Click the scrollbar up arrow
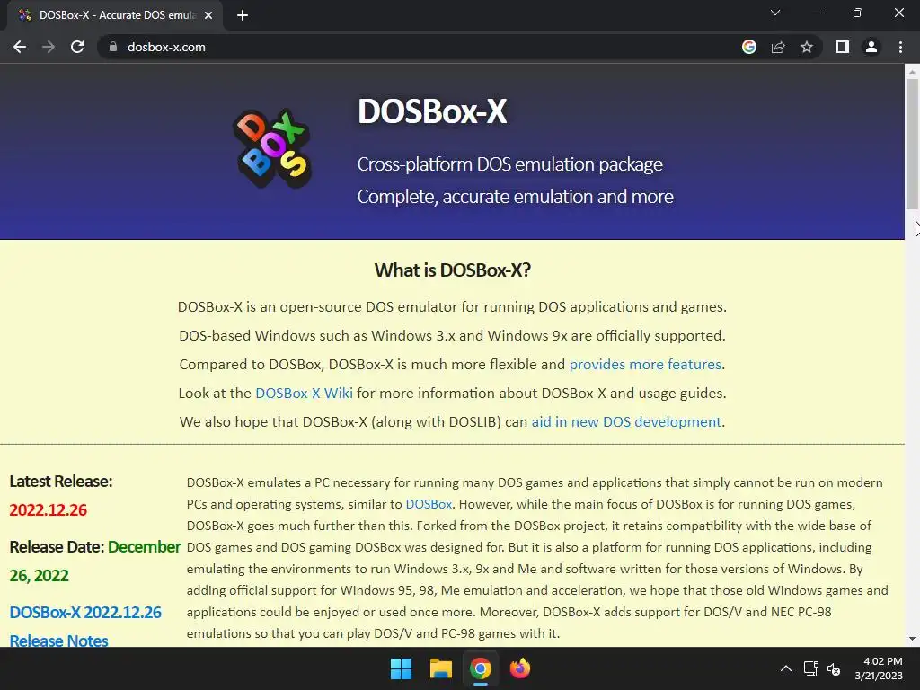The height and width of the screenshot is (690, 920). coord(912,71)
